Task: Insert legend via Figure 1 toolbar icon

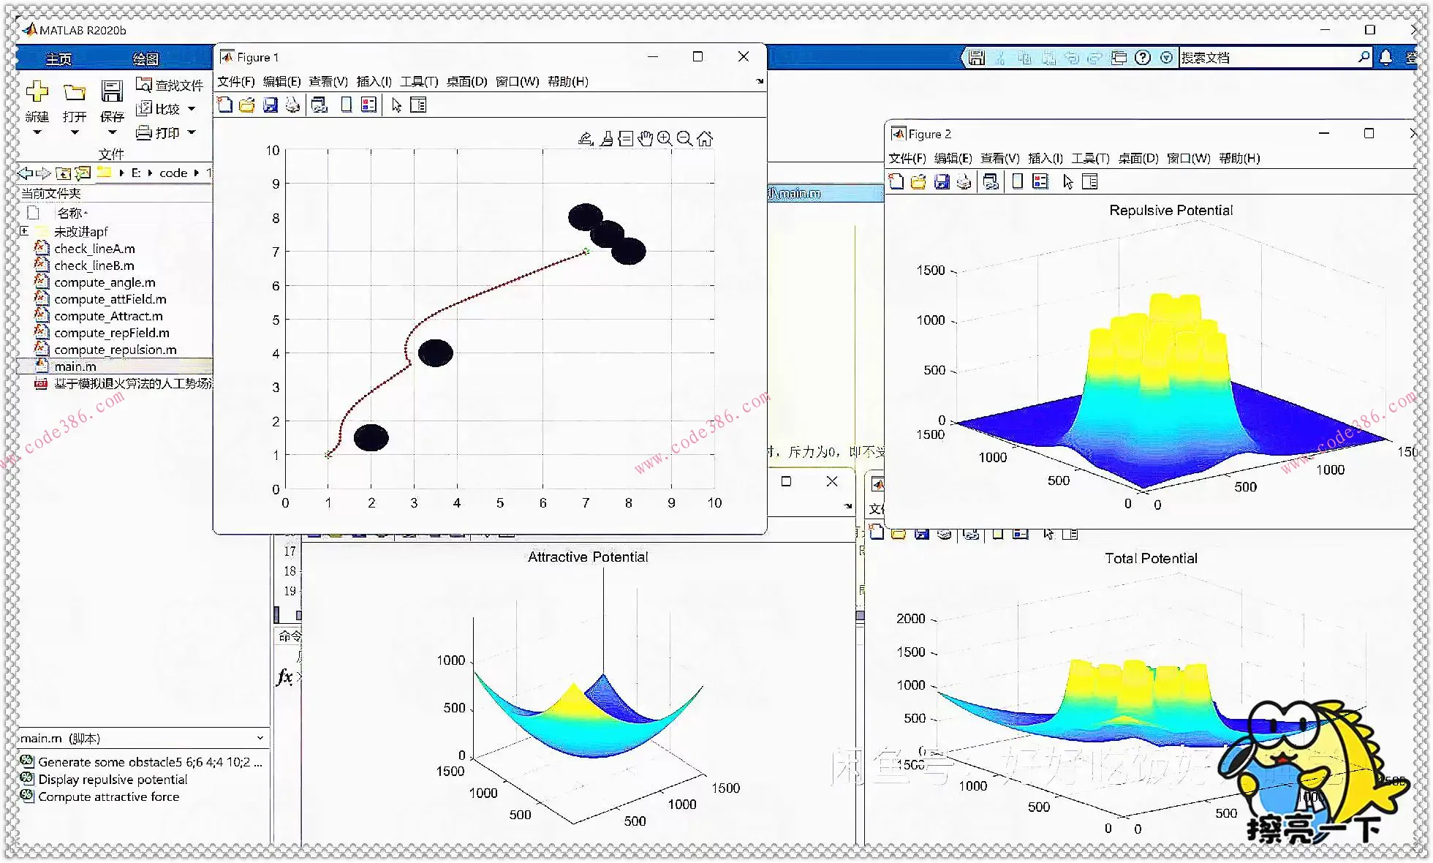Action: 369,105
